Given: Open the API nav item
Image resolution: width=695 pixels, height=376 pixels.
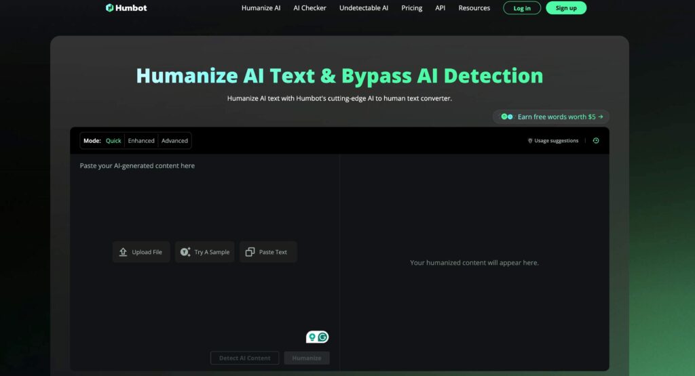Looking at the screenshot, I should pos(440,8).
